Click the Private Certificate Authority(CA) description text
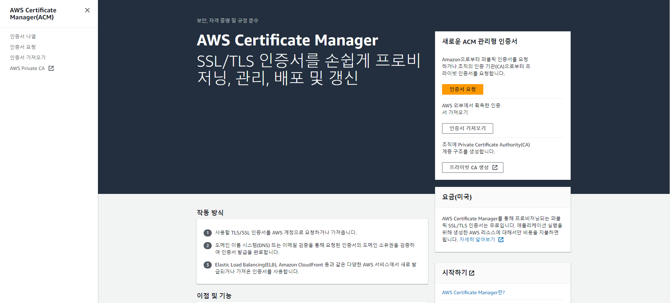This screenshot has height=303, width=670. point(486,148)
